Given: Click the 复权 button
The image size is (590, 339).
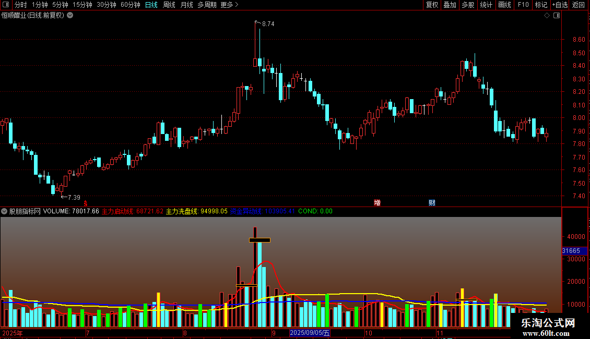Looking at the screenshot, I should (x=432, y=5).
